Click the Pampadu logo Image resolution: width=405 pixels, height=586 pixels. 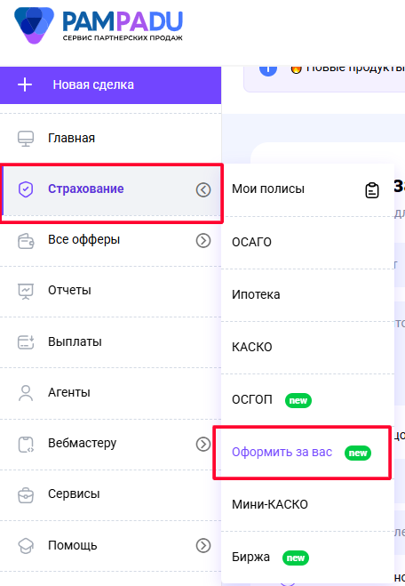coord(99,26)
